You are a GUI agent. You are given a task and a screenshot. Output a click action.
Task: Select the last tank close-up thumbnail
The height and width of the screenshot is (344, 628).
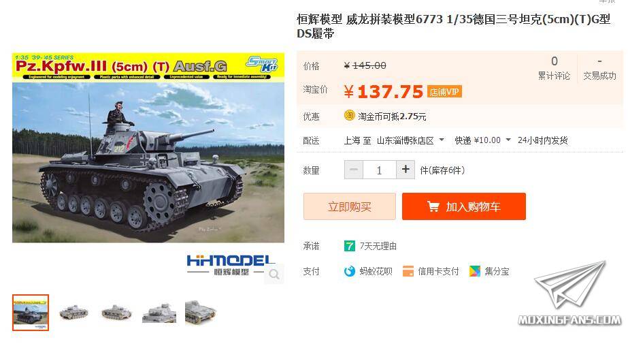[x=200, y=313]
